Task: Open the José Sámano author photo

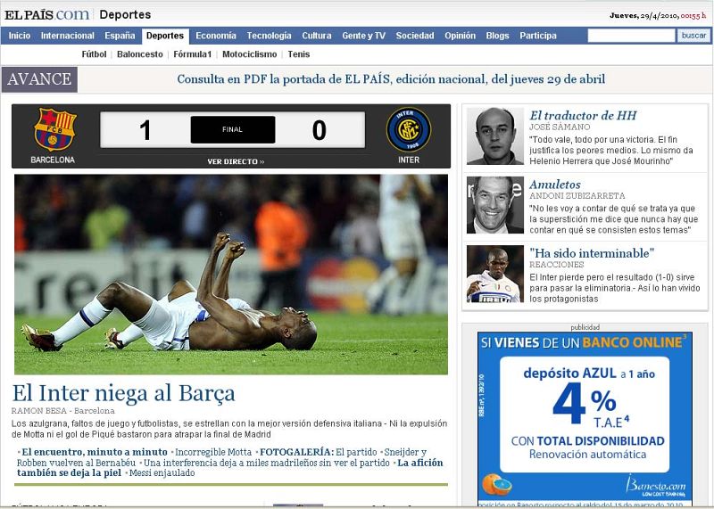Action: point(494,136)
